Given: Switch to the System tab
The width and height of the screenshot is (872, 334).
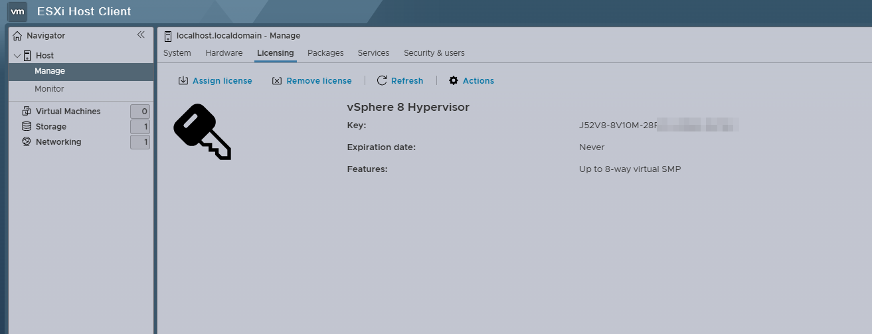Looking at the screenshot, I should 177,53.
